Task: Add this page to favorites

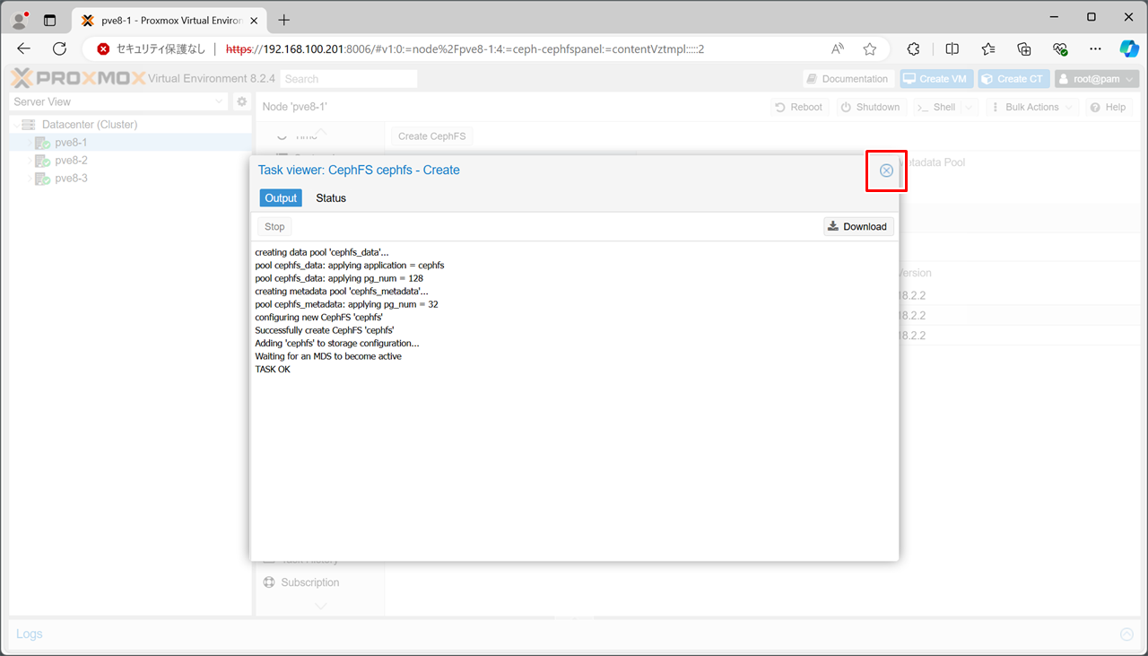Action: pyautogui.click(x=869, y=49)
